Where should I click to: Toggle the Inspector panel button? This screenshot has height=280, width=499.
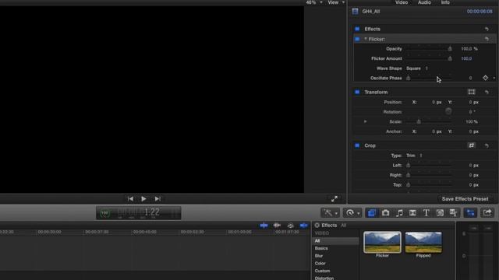click(x=470, y=212)
